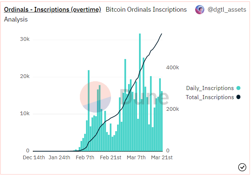The width and height of the screenshot is (251, 176).
Task: Toggle the Total_Inscriptions legend entry
Action: point(213,97)
